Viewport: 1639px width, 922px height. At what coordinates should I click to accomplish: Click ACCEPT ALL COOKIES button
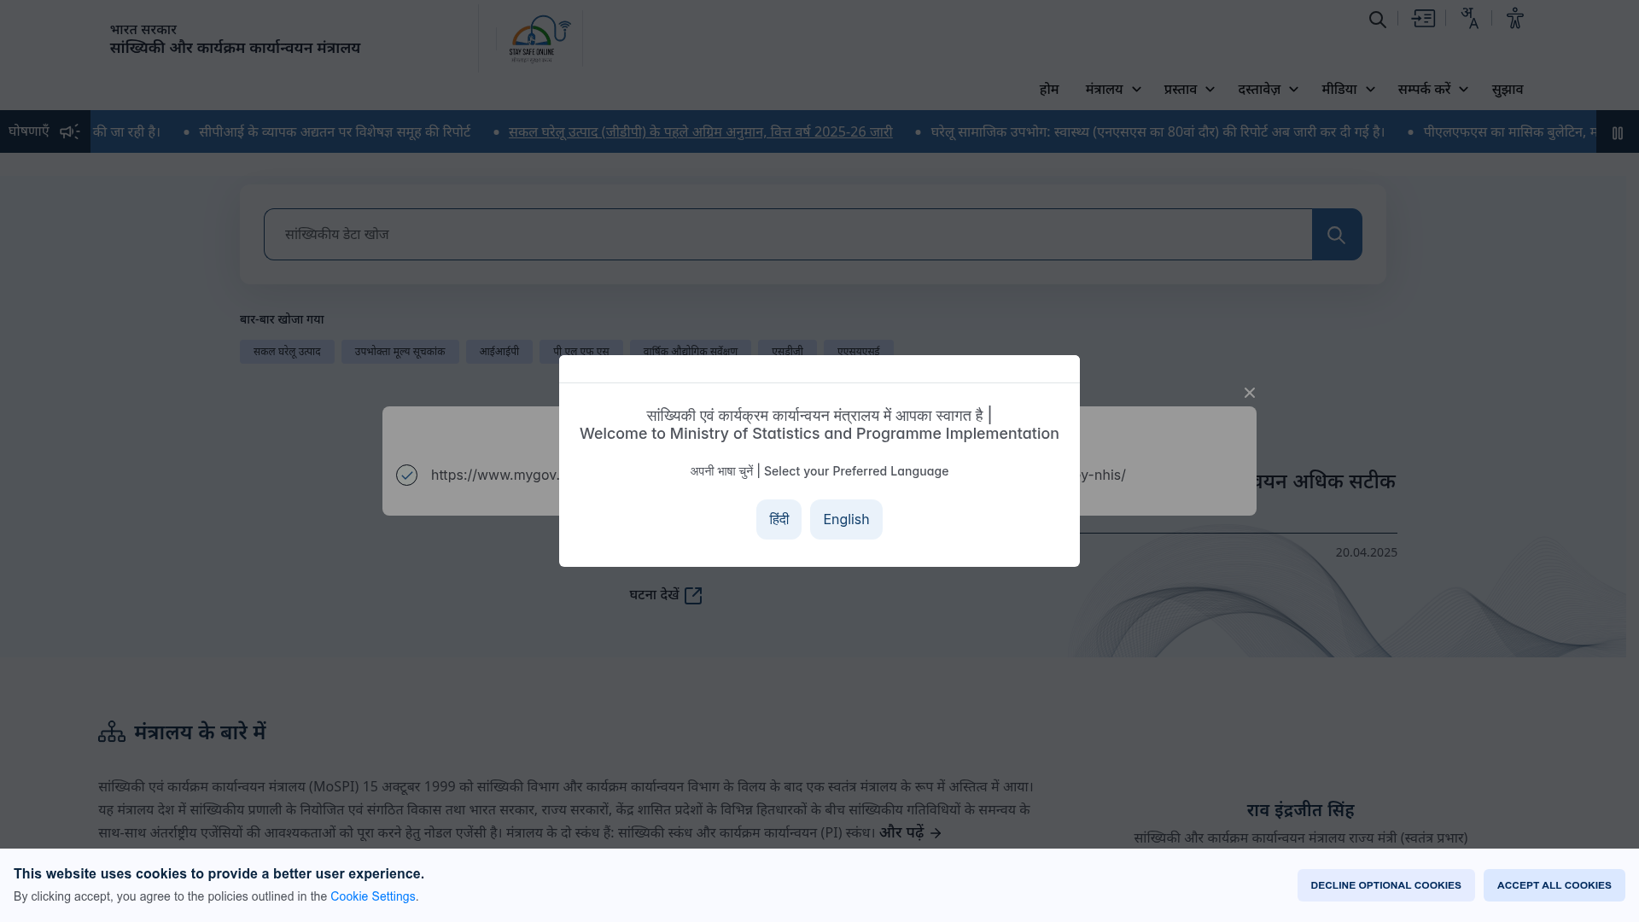[x=1554, y=885]
